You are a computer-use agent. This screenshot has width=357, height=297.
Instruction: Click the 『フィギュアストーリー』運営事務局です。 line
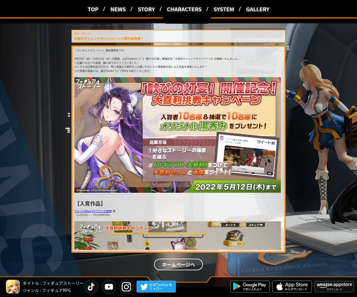point(100,50)
